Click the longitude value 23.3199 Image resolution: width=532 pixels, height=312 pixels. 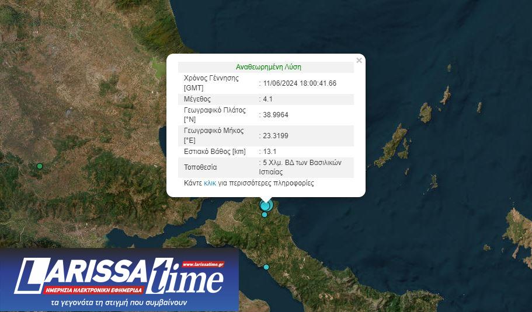pos(276,136)
